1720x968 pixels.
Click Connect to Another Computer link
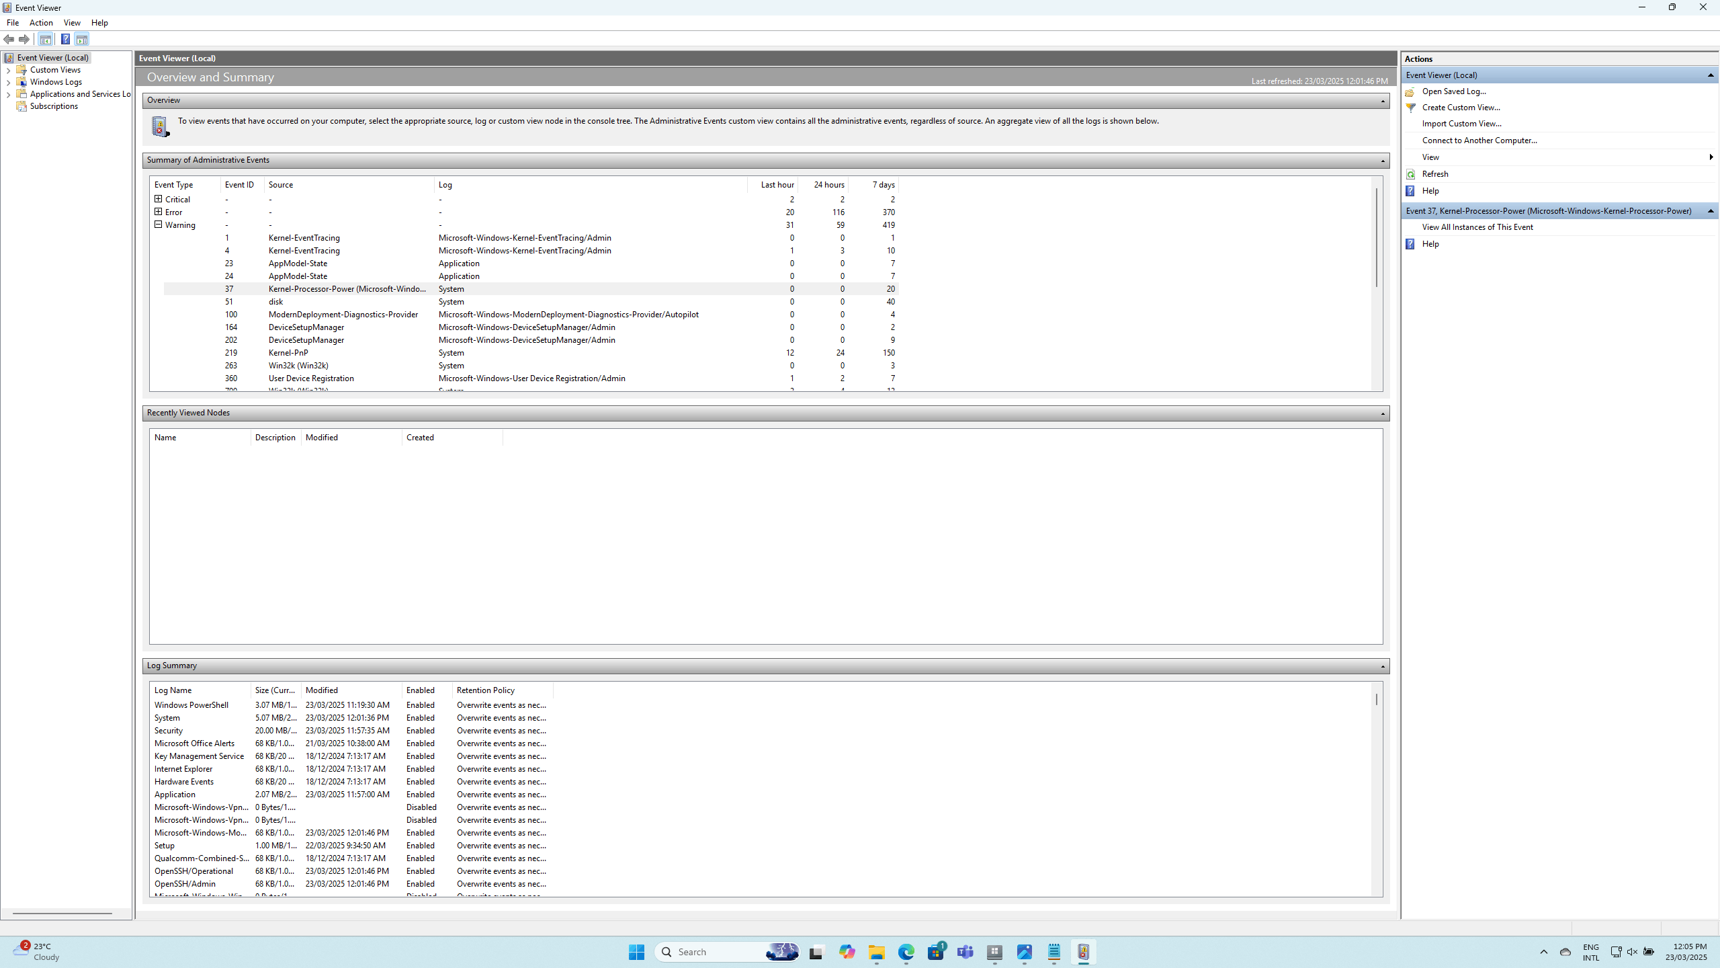[1479, 140]
